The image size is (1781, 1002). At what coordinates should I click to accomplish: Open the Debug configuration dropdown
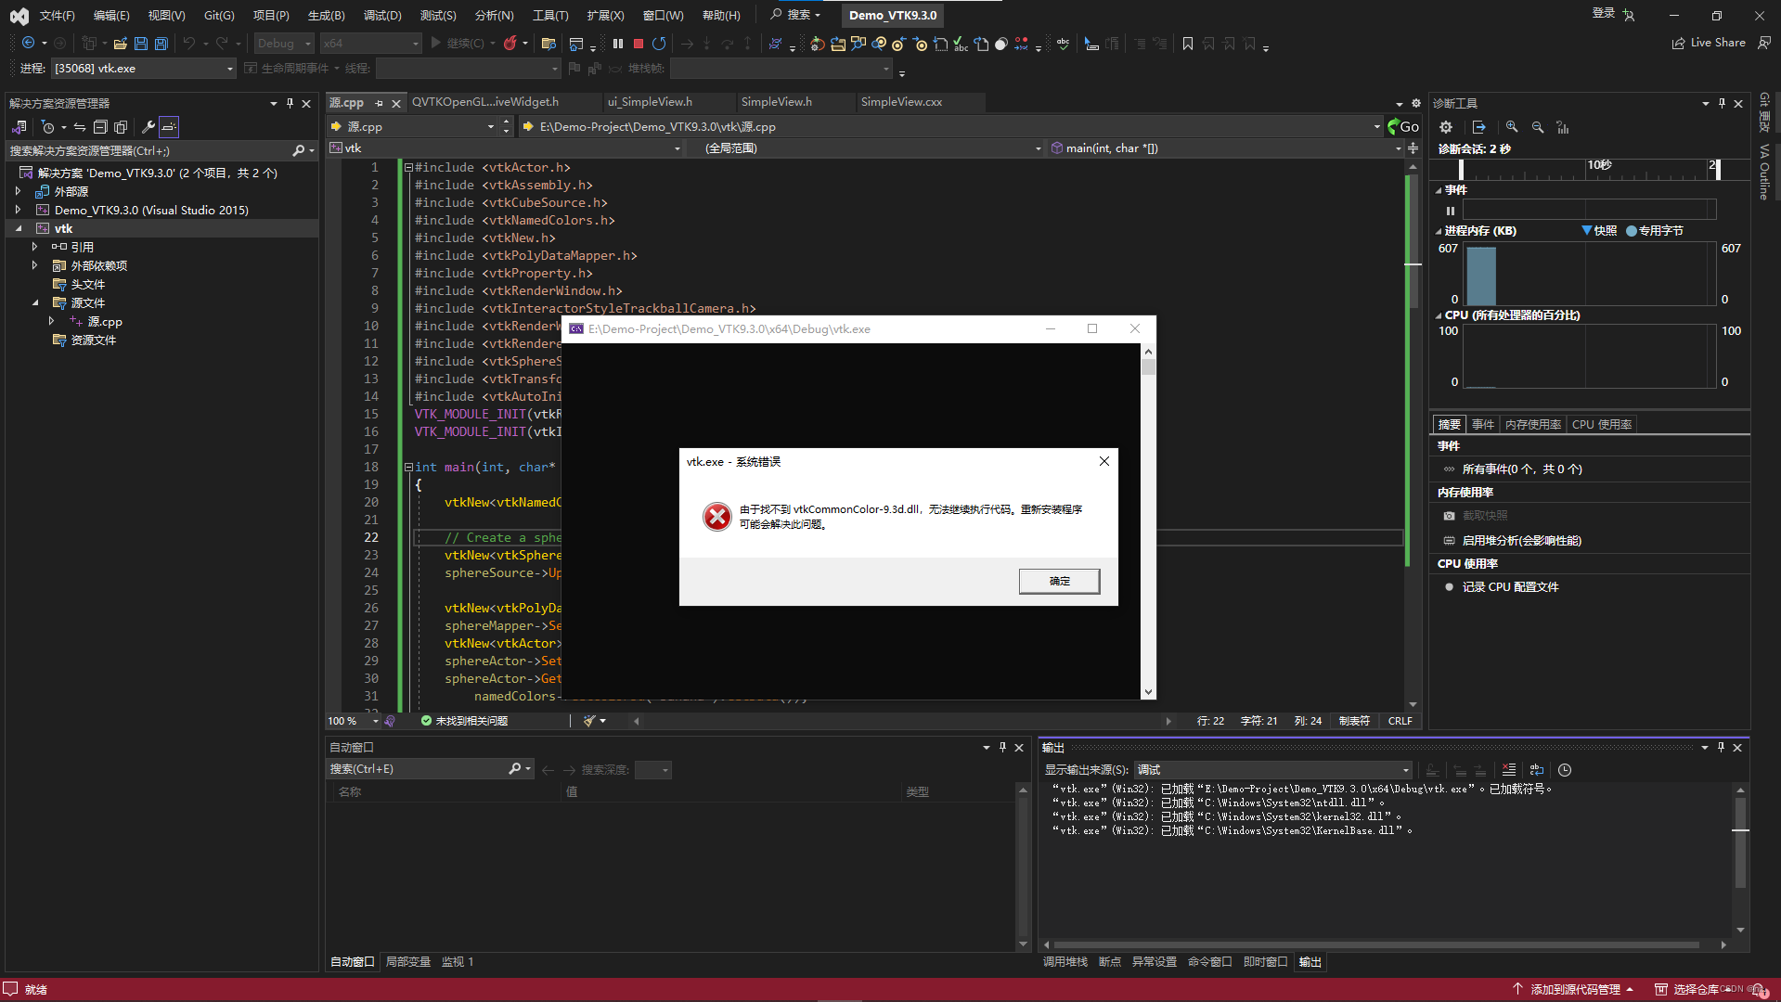(x=283, y=43)
